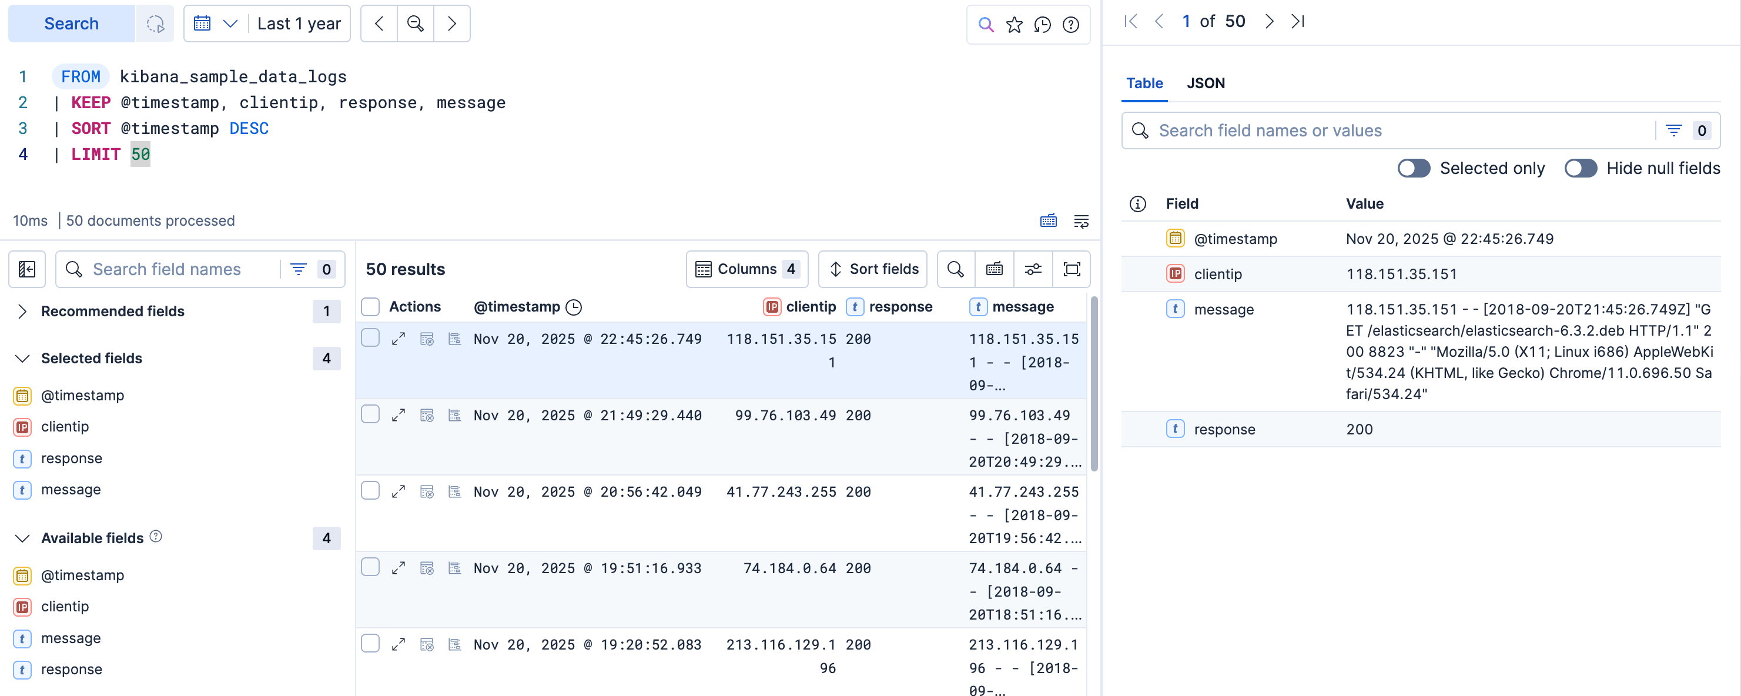The image size is (1741, 696).
Task: Check the select-all checkbox in the Actions header
Action: pos(370,306)
